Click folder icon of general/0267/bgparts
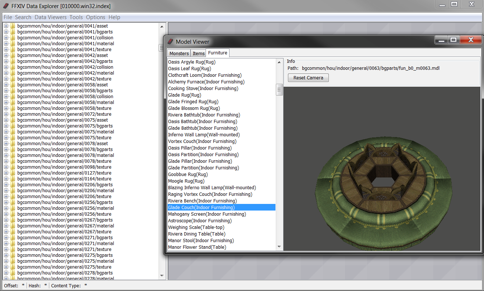484x291 pixels. (13, 220)
